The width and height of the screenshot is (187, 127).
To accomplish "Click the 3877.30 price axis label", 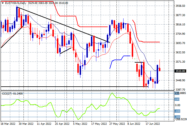I will click(180, 15).
